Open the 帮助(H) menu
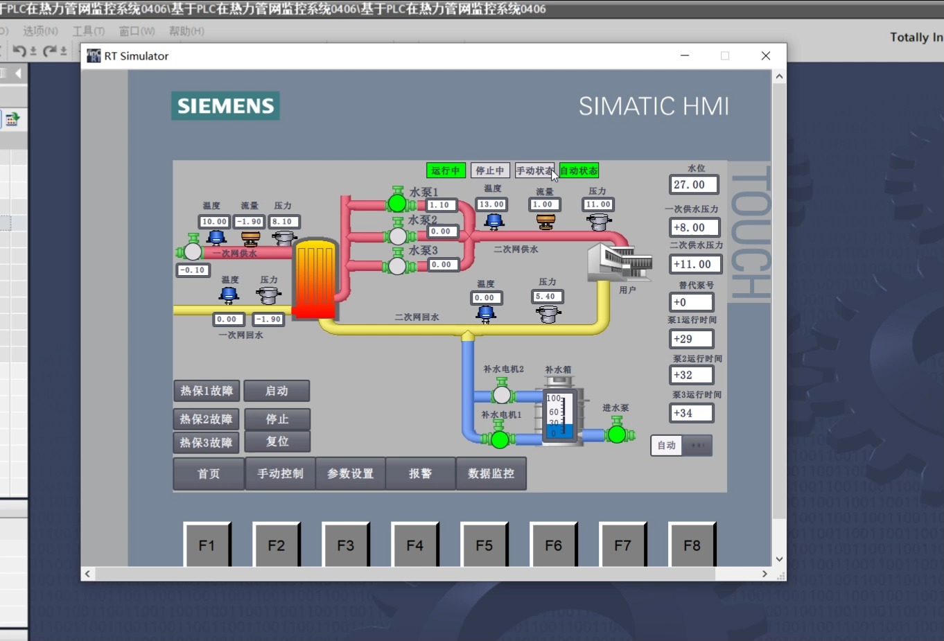The image size is (944, 641). point(186,31)
